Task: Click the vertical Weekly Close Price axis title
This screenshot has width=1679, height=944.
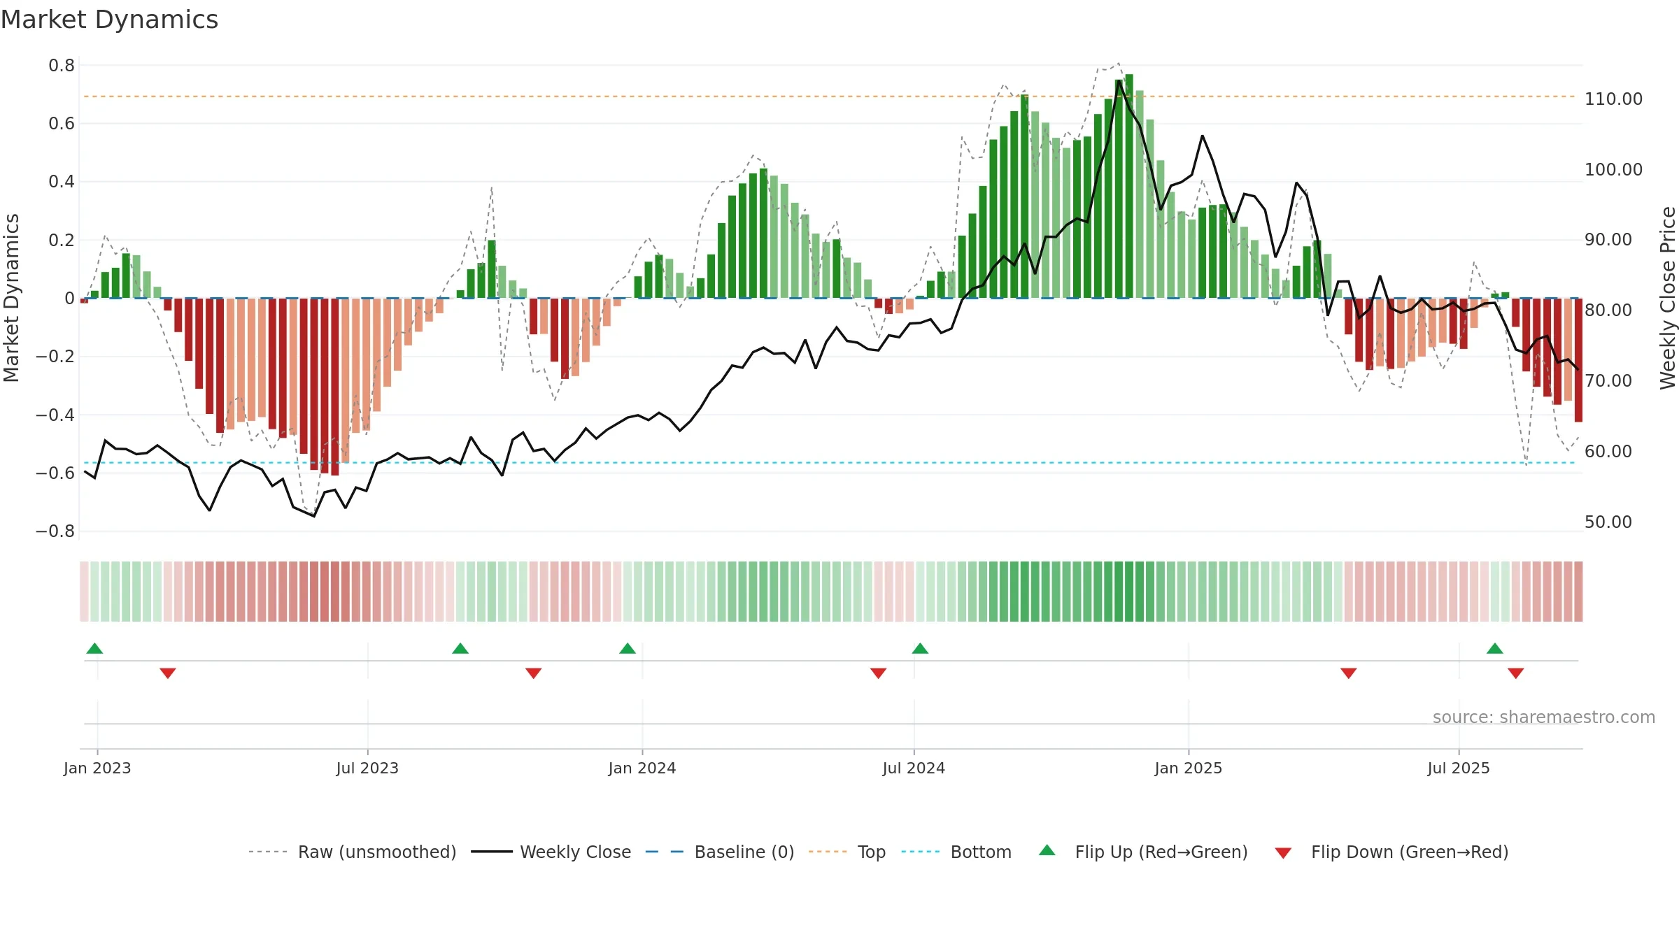Action: [x=1668, y=298]
